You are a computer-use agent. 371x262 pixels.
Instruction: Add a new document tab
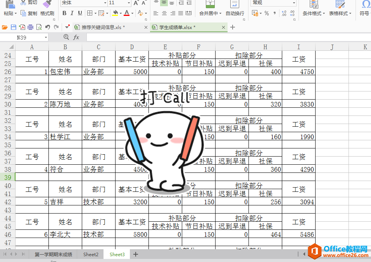tap(233, 28)
